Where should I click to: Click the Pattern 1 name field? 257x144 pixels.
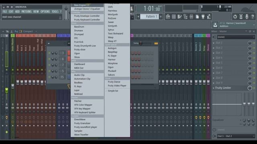pos(150,17)
